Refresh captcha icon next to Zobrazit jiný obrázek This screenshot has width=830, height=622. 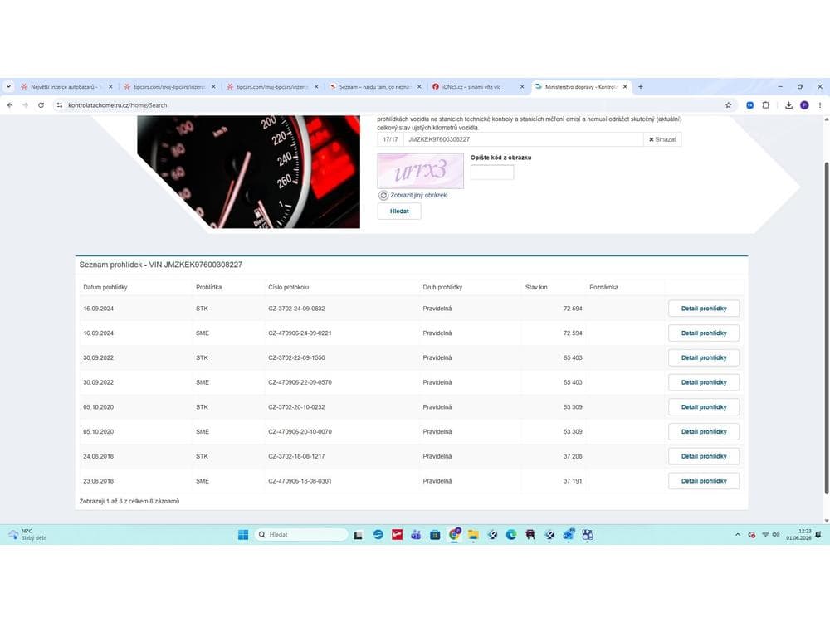pyautogui.click(x=383, y=195)
